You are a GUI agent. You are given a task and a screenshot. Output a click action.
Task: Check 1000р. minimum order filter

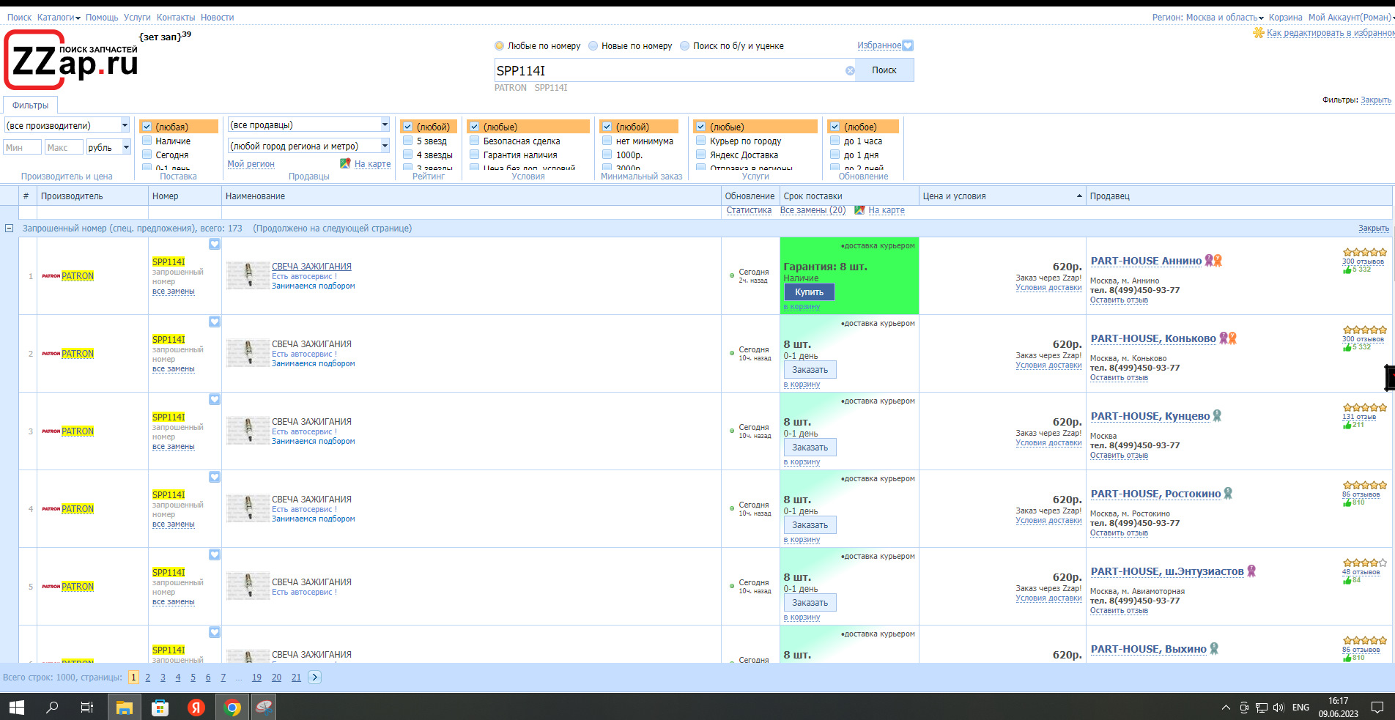point(607,155)
